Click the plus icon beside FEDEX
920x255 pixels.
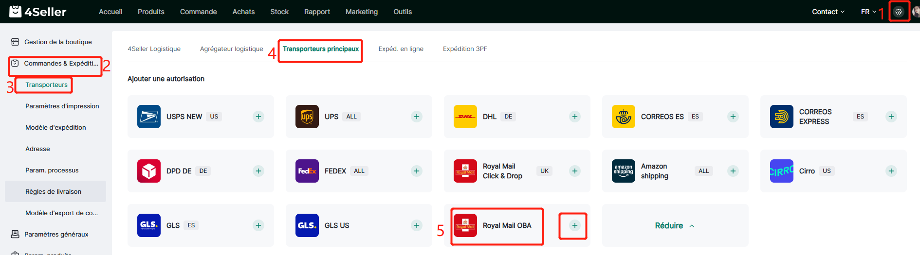(x=416, y=171)
